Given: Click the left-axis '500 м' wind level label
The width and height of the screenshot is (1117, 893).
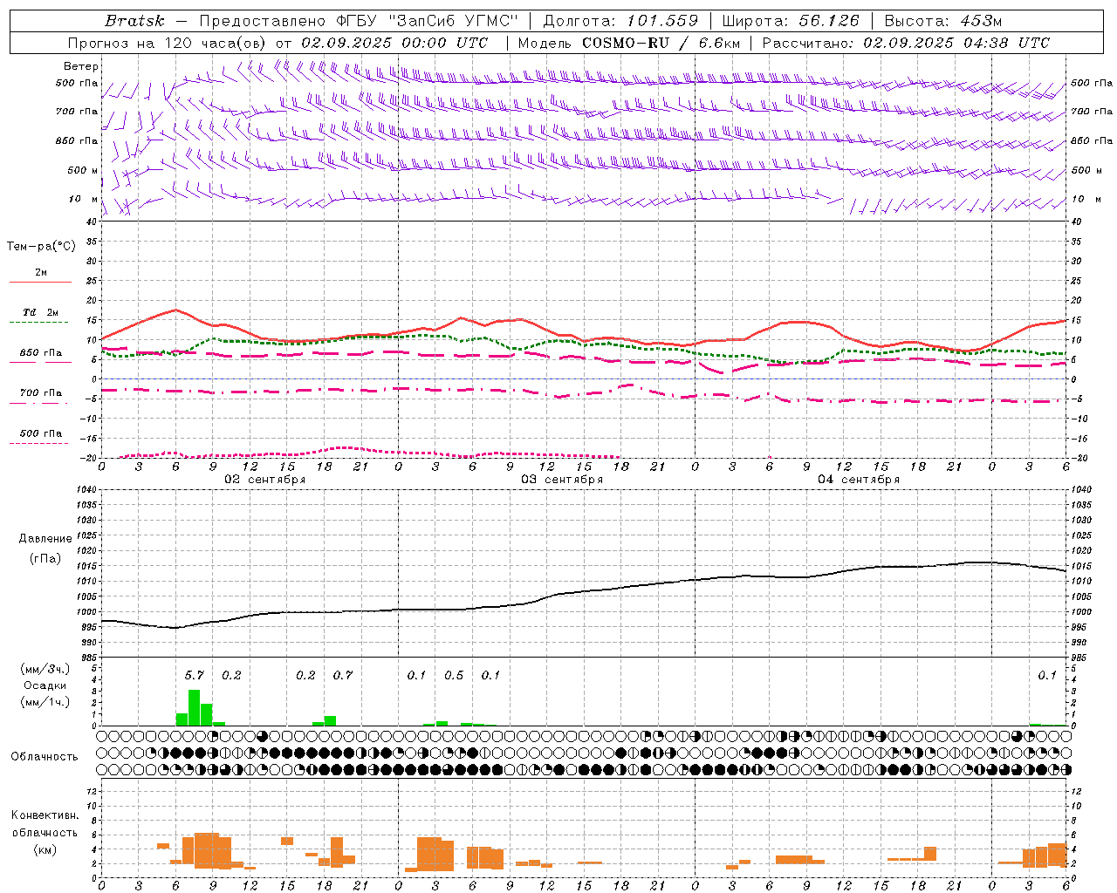Looking at the screenshot, I should pyautogui.click(x=83, y=170).
